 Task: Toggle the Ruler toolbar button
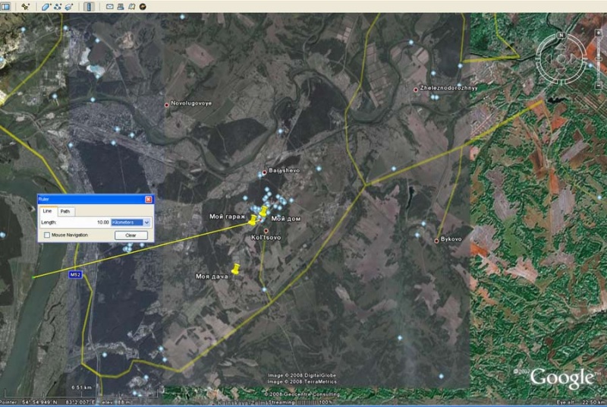tap(89, 7)
